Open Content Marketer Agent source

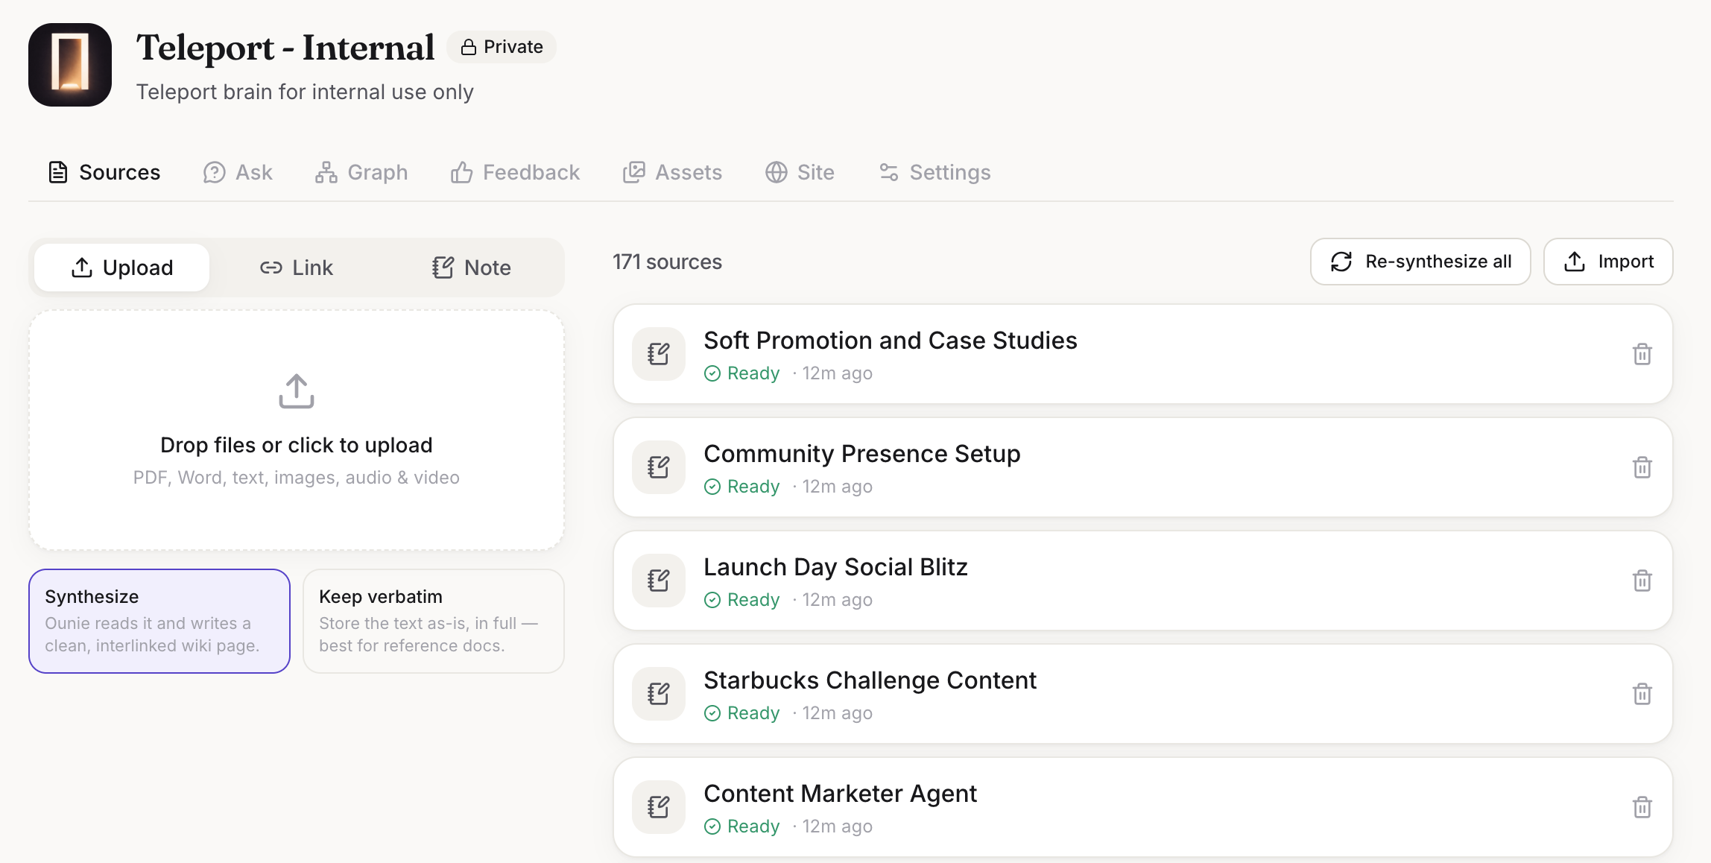pos(1143,807)
